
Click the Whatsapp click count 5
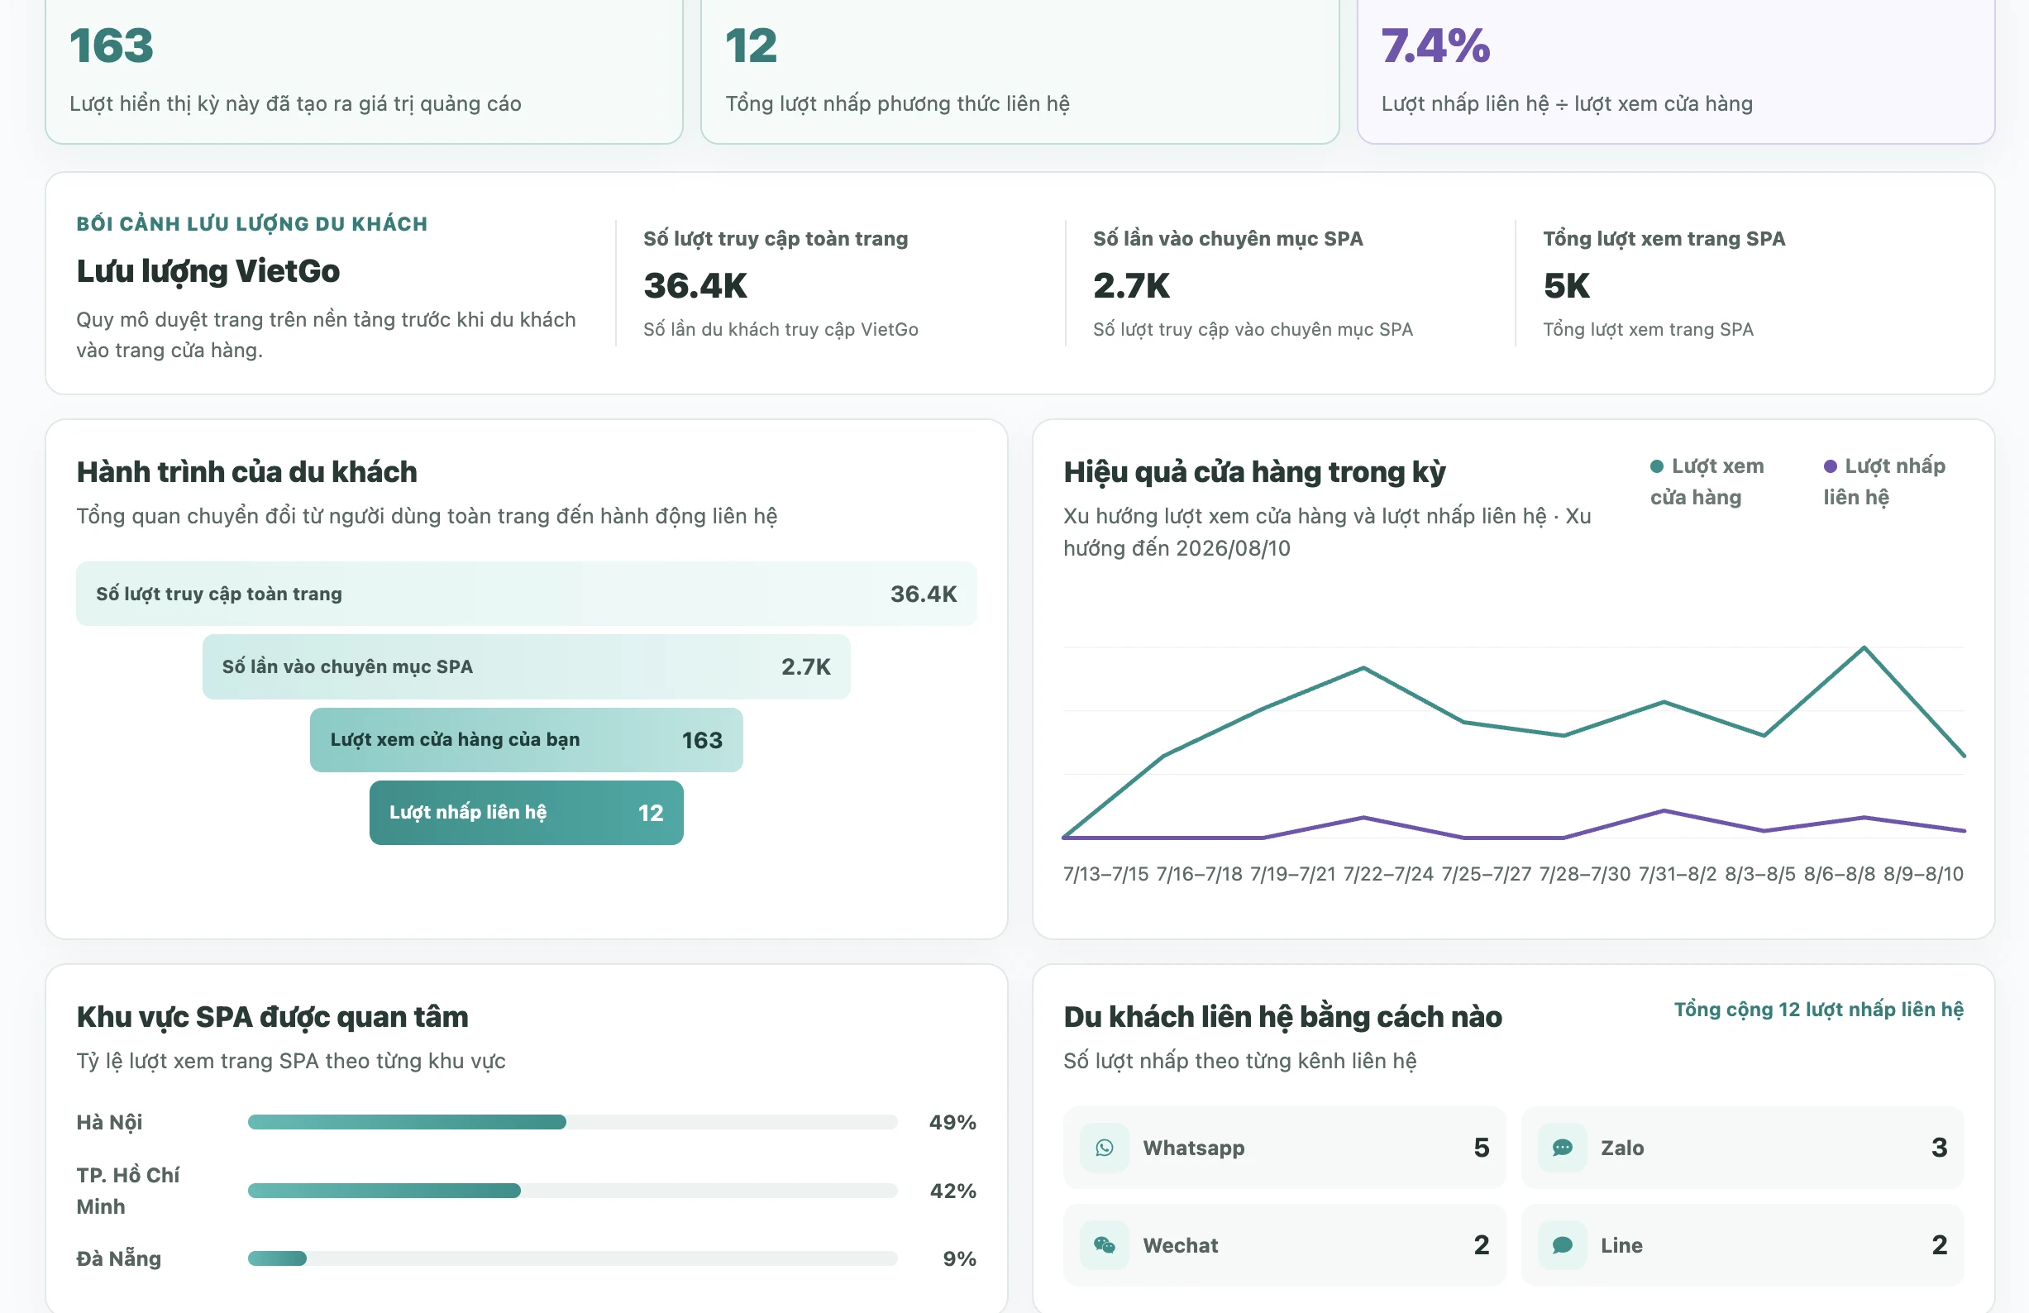pyautogui.click(x=1482, y=1148)
